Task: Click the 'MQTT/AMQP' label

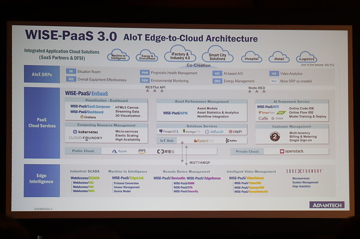Action: click(x=200, y=163)
